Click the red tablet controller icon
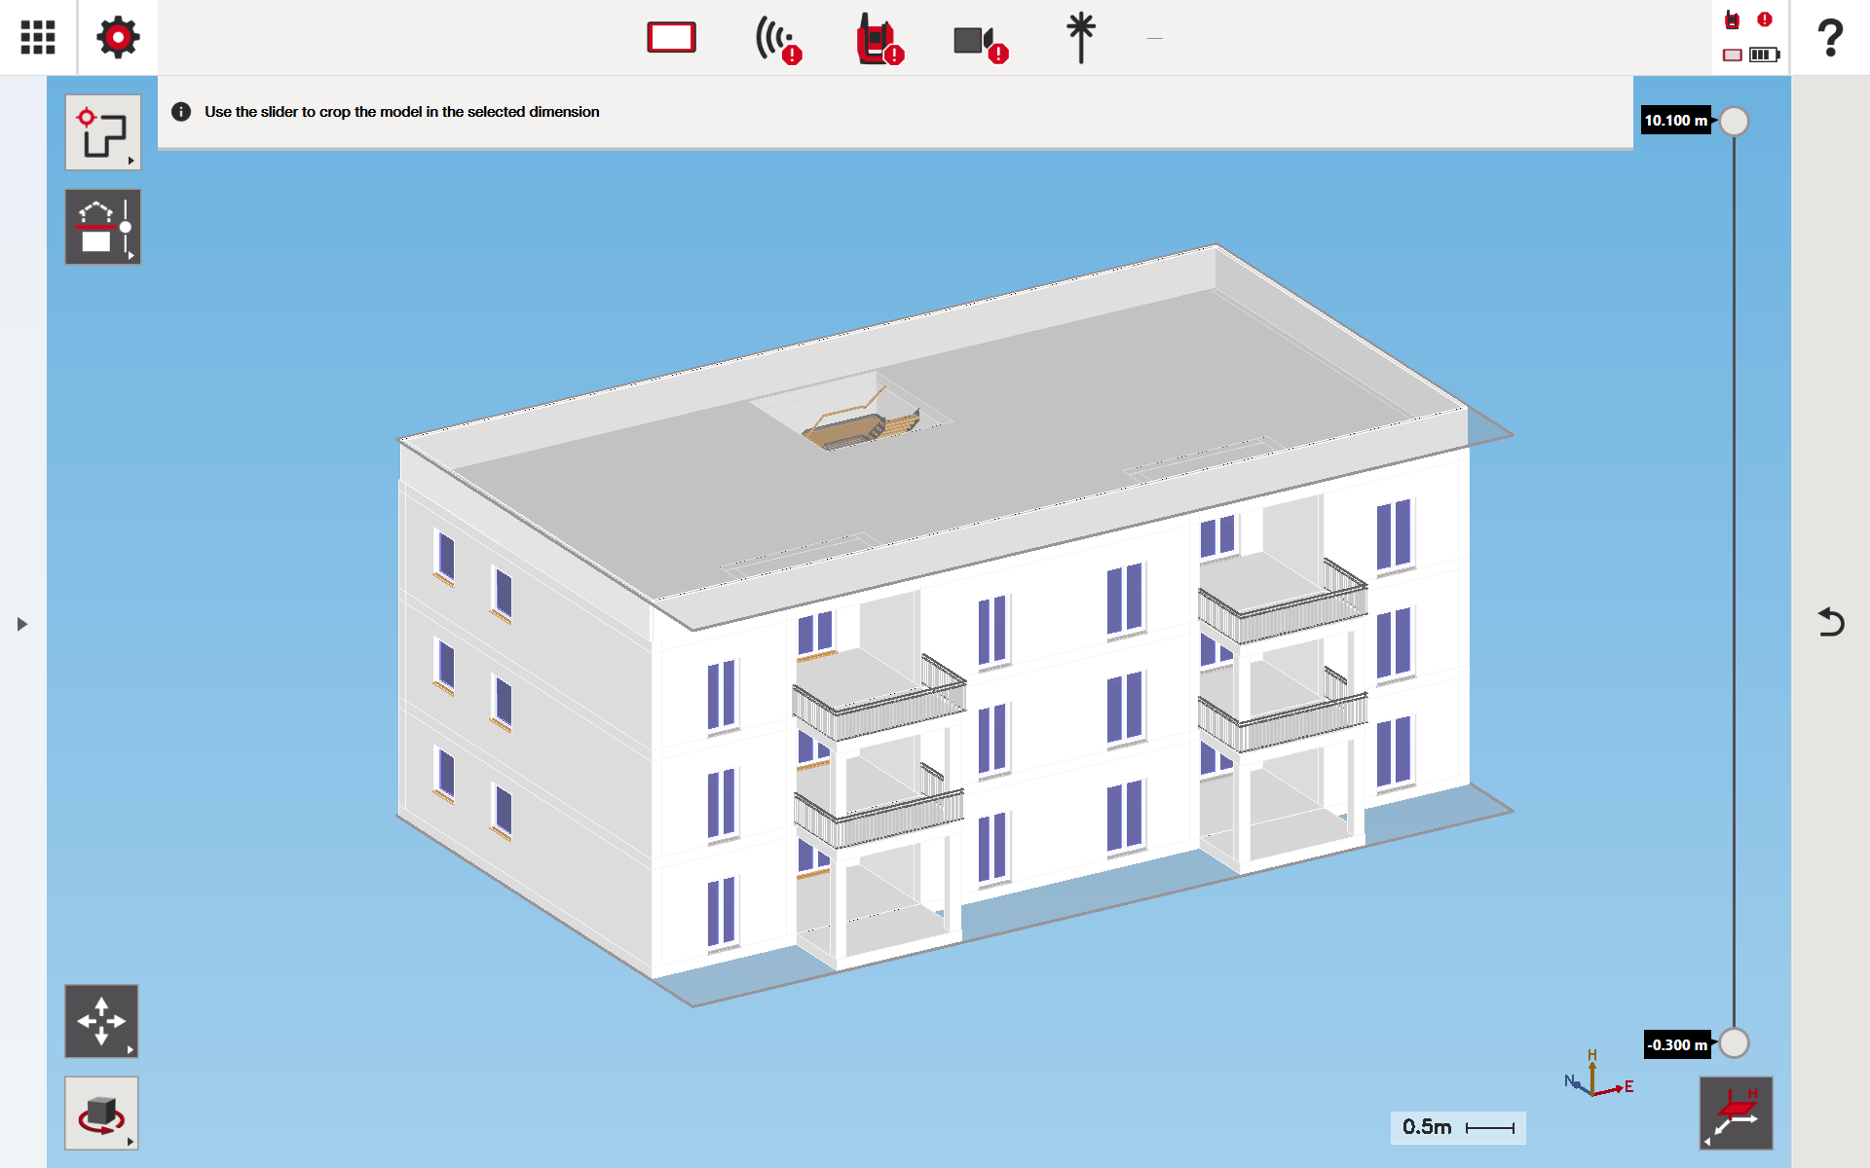Screen dimensions: 1870x1168 tap(671, 37)
